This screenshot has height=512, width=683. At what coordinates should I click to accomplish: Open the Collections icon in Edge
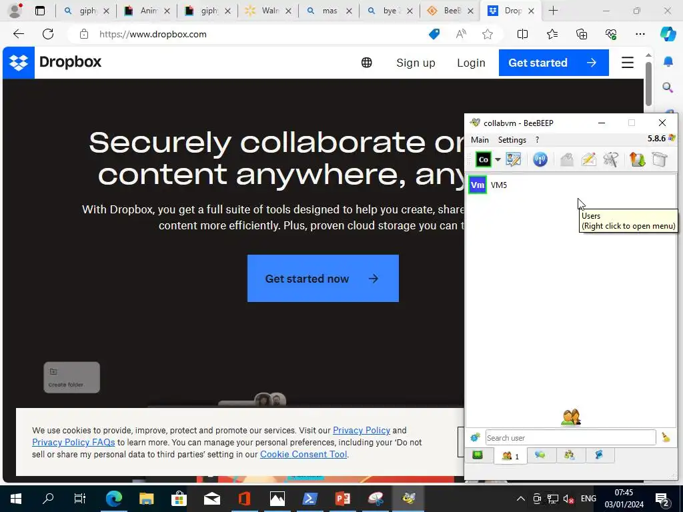pos(582,34)
